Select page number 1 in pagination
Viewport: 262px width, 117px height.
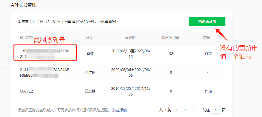[185, 110]
